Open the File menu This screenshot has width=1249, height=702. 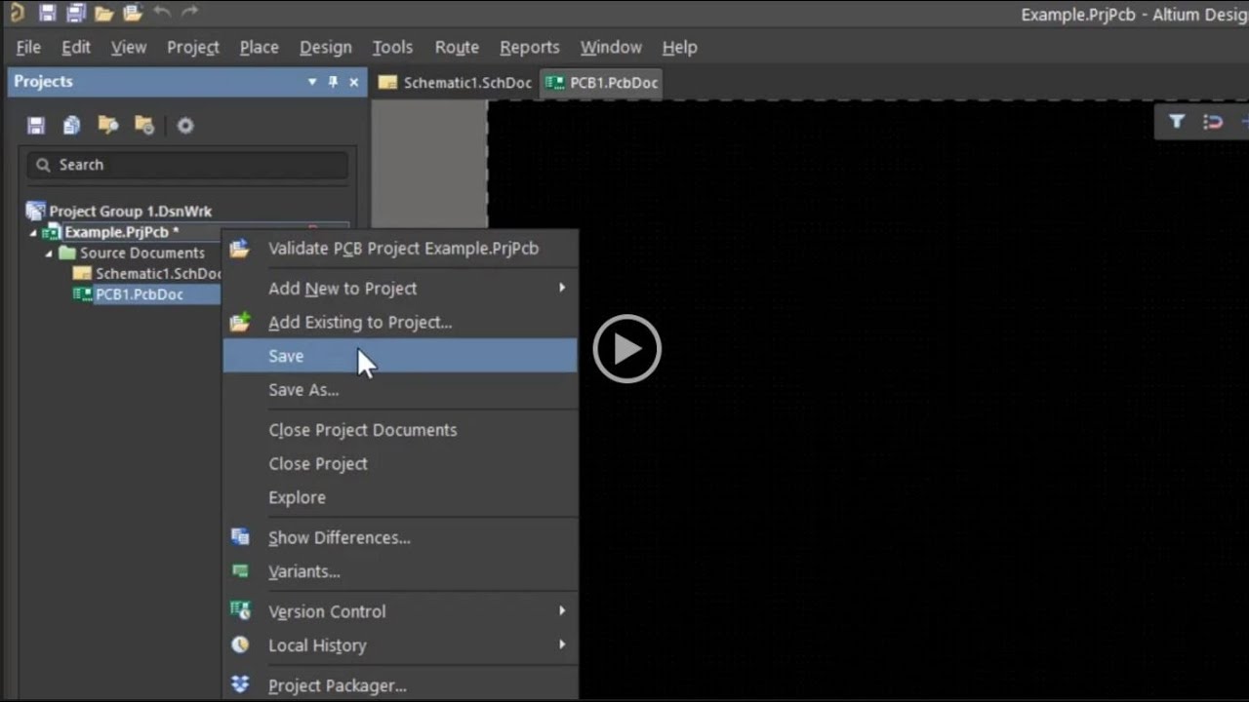pos(28,47)
